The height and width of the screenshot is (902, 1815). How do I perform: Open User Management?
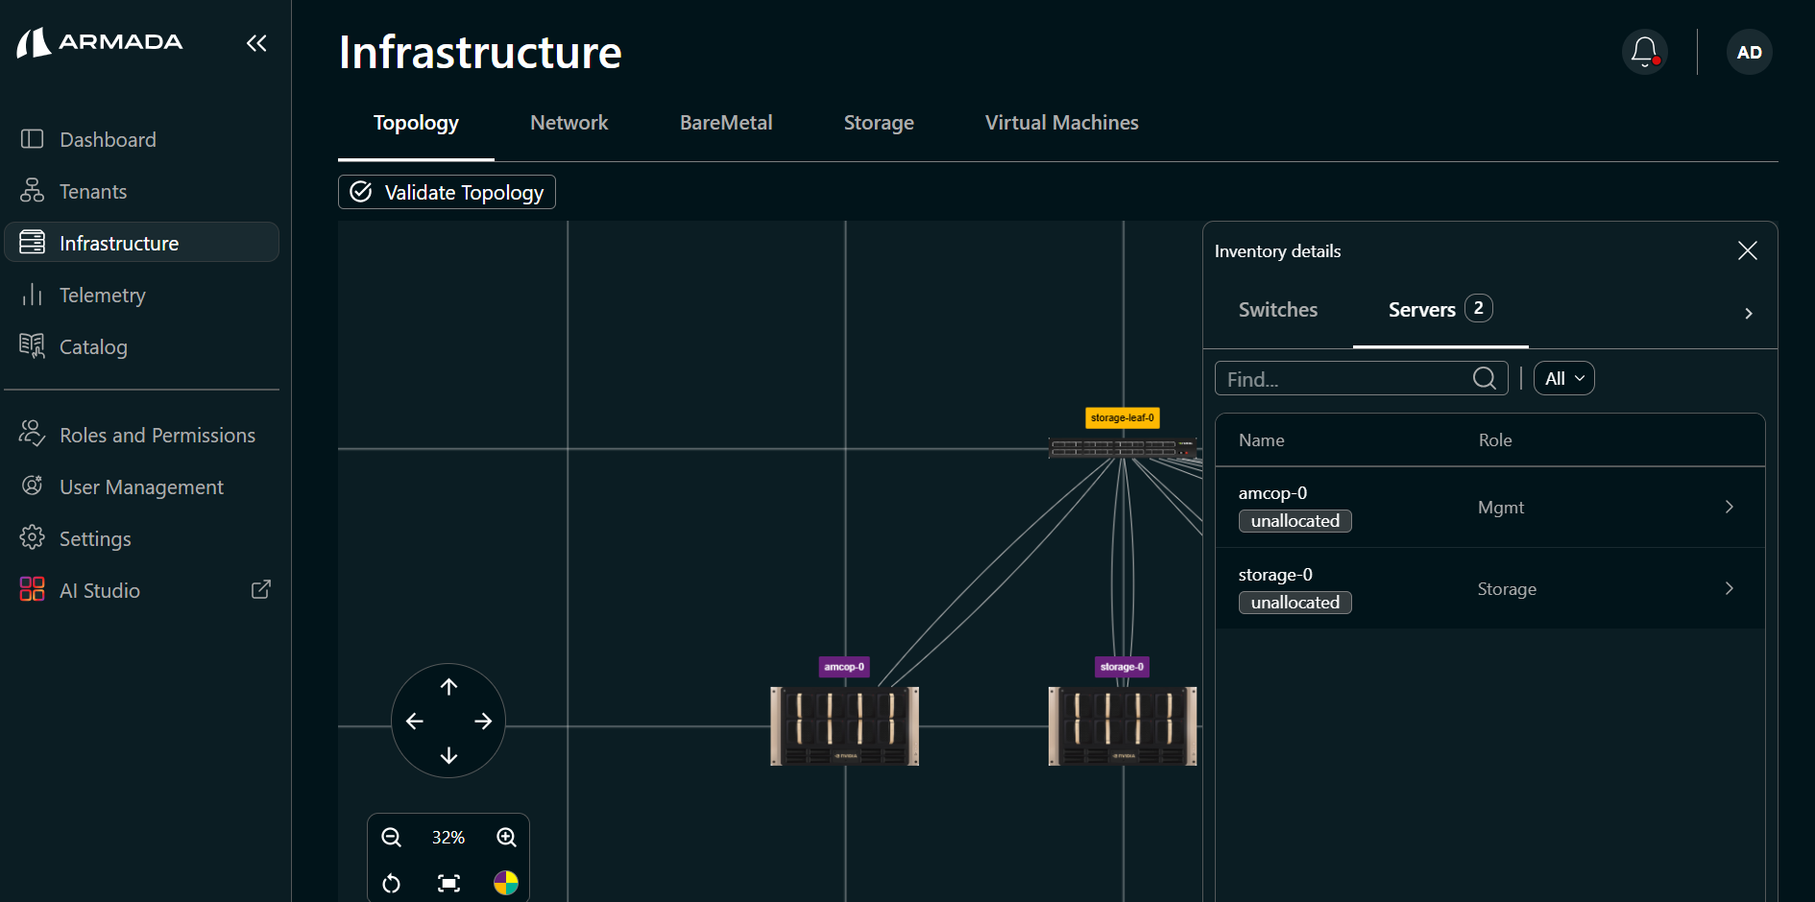tap(142, 487)
